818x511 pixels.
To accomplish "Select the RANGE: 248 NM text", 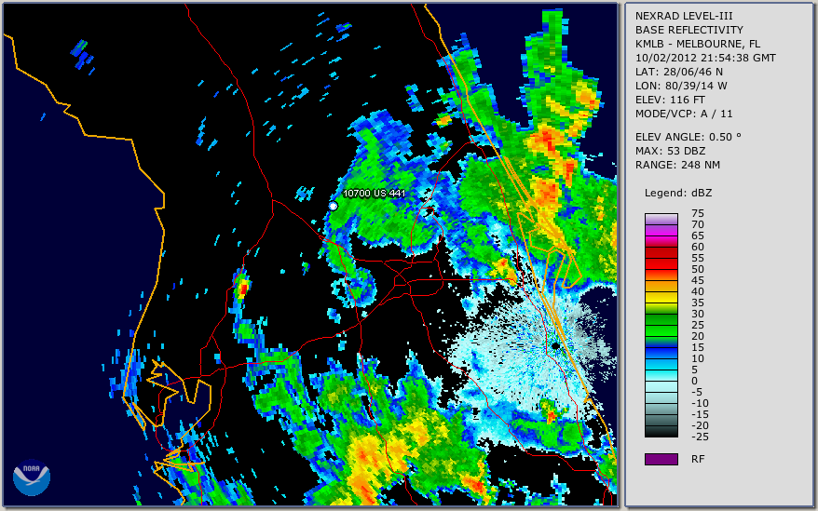I will click(x=677, y=165).
